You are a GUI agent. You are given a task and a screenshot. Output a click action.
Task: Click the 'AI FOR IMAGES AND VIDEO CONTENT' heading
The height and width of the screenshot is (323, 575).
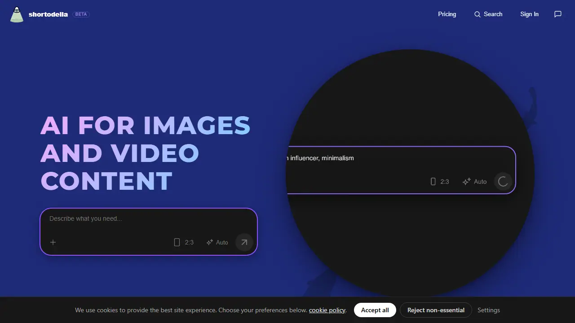click(x=145, y=153)
